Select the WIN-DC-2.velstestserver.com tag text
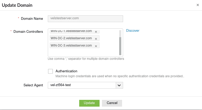 tap(71, 38)
